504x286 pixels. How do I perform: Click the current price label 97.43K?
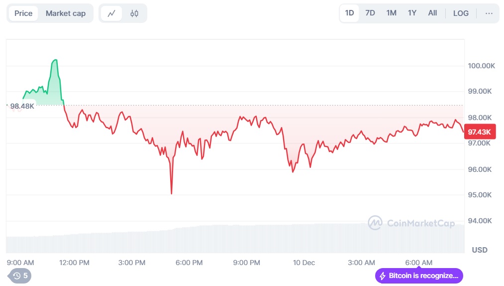point(480,132)
